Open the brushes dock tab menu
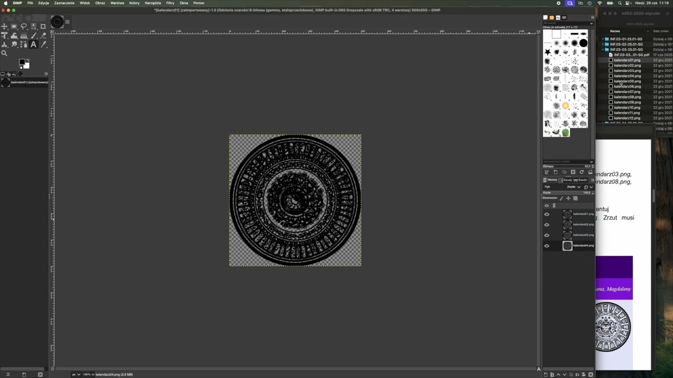This screenshot has height=378, width=673. [592, 17]
